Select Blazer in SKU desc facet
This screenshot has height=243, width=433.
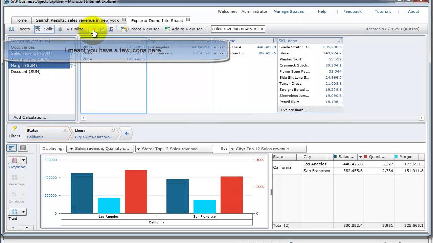(x=310, y=53)
